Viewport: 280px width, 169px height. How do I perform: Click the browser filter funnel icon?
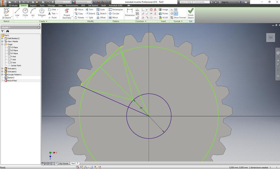[2, 31]
